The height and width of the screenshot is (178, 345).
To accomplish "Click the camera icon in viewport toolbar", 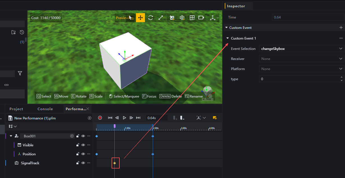I will tap(201, 18).
